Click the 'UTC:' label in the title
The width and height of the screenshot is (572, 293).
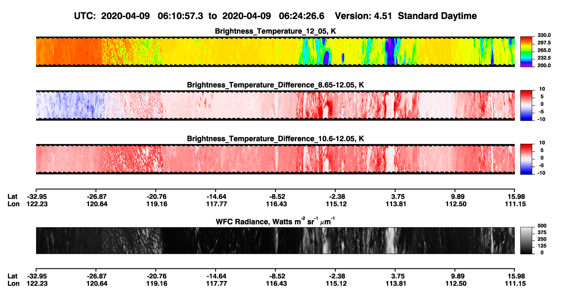pos(85,16)
